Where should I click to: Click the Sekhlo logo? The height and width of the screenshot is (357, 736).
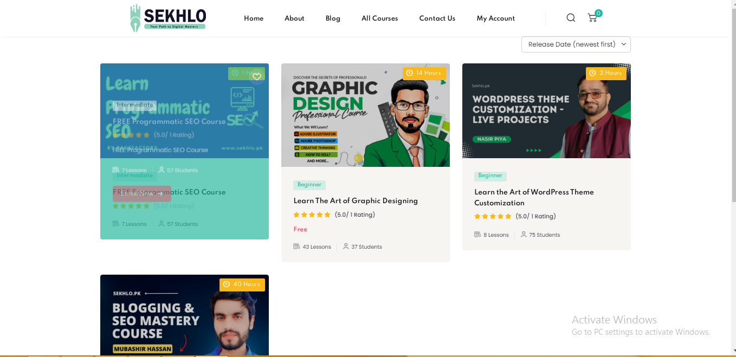(x=168, y=18)
